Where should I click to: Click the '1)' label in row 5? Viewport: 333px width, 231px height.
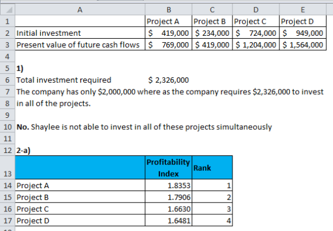click(x=20, y=68)
